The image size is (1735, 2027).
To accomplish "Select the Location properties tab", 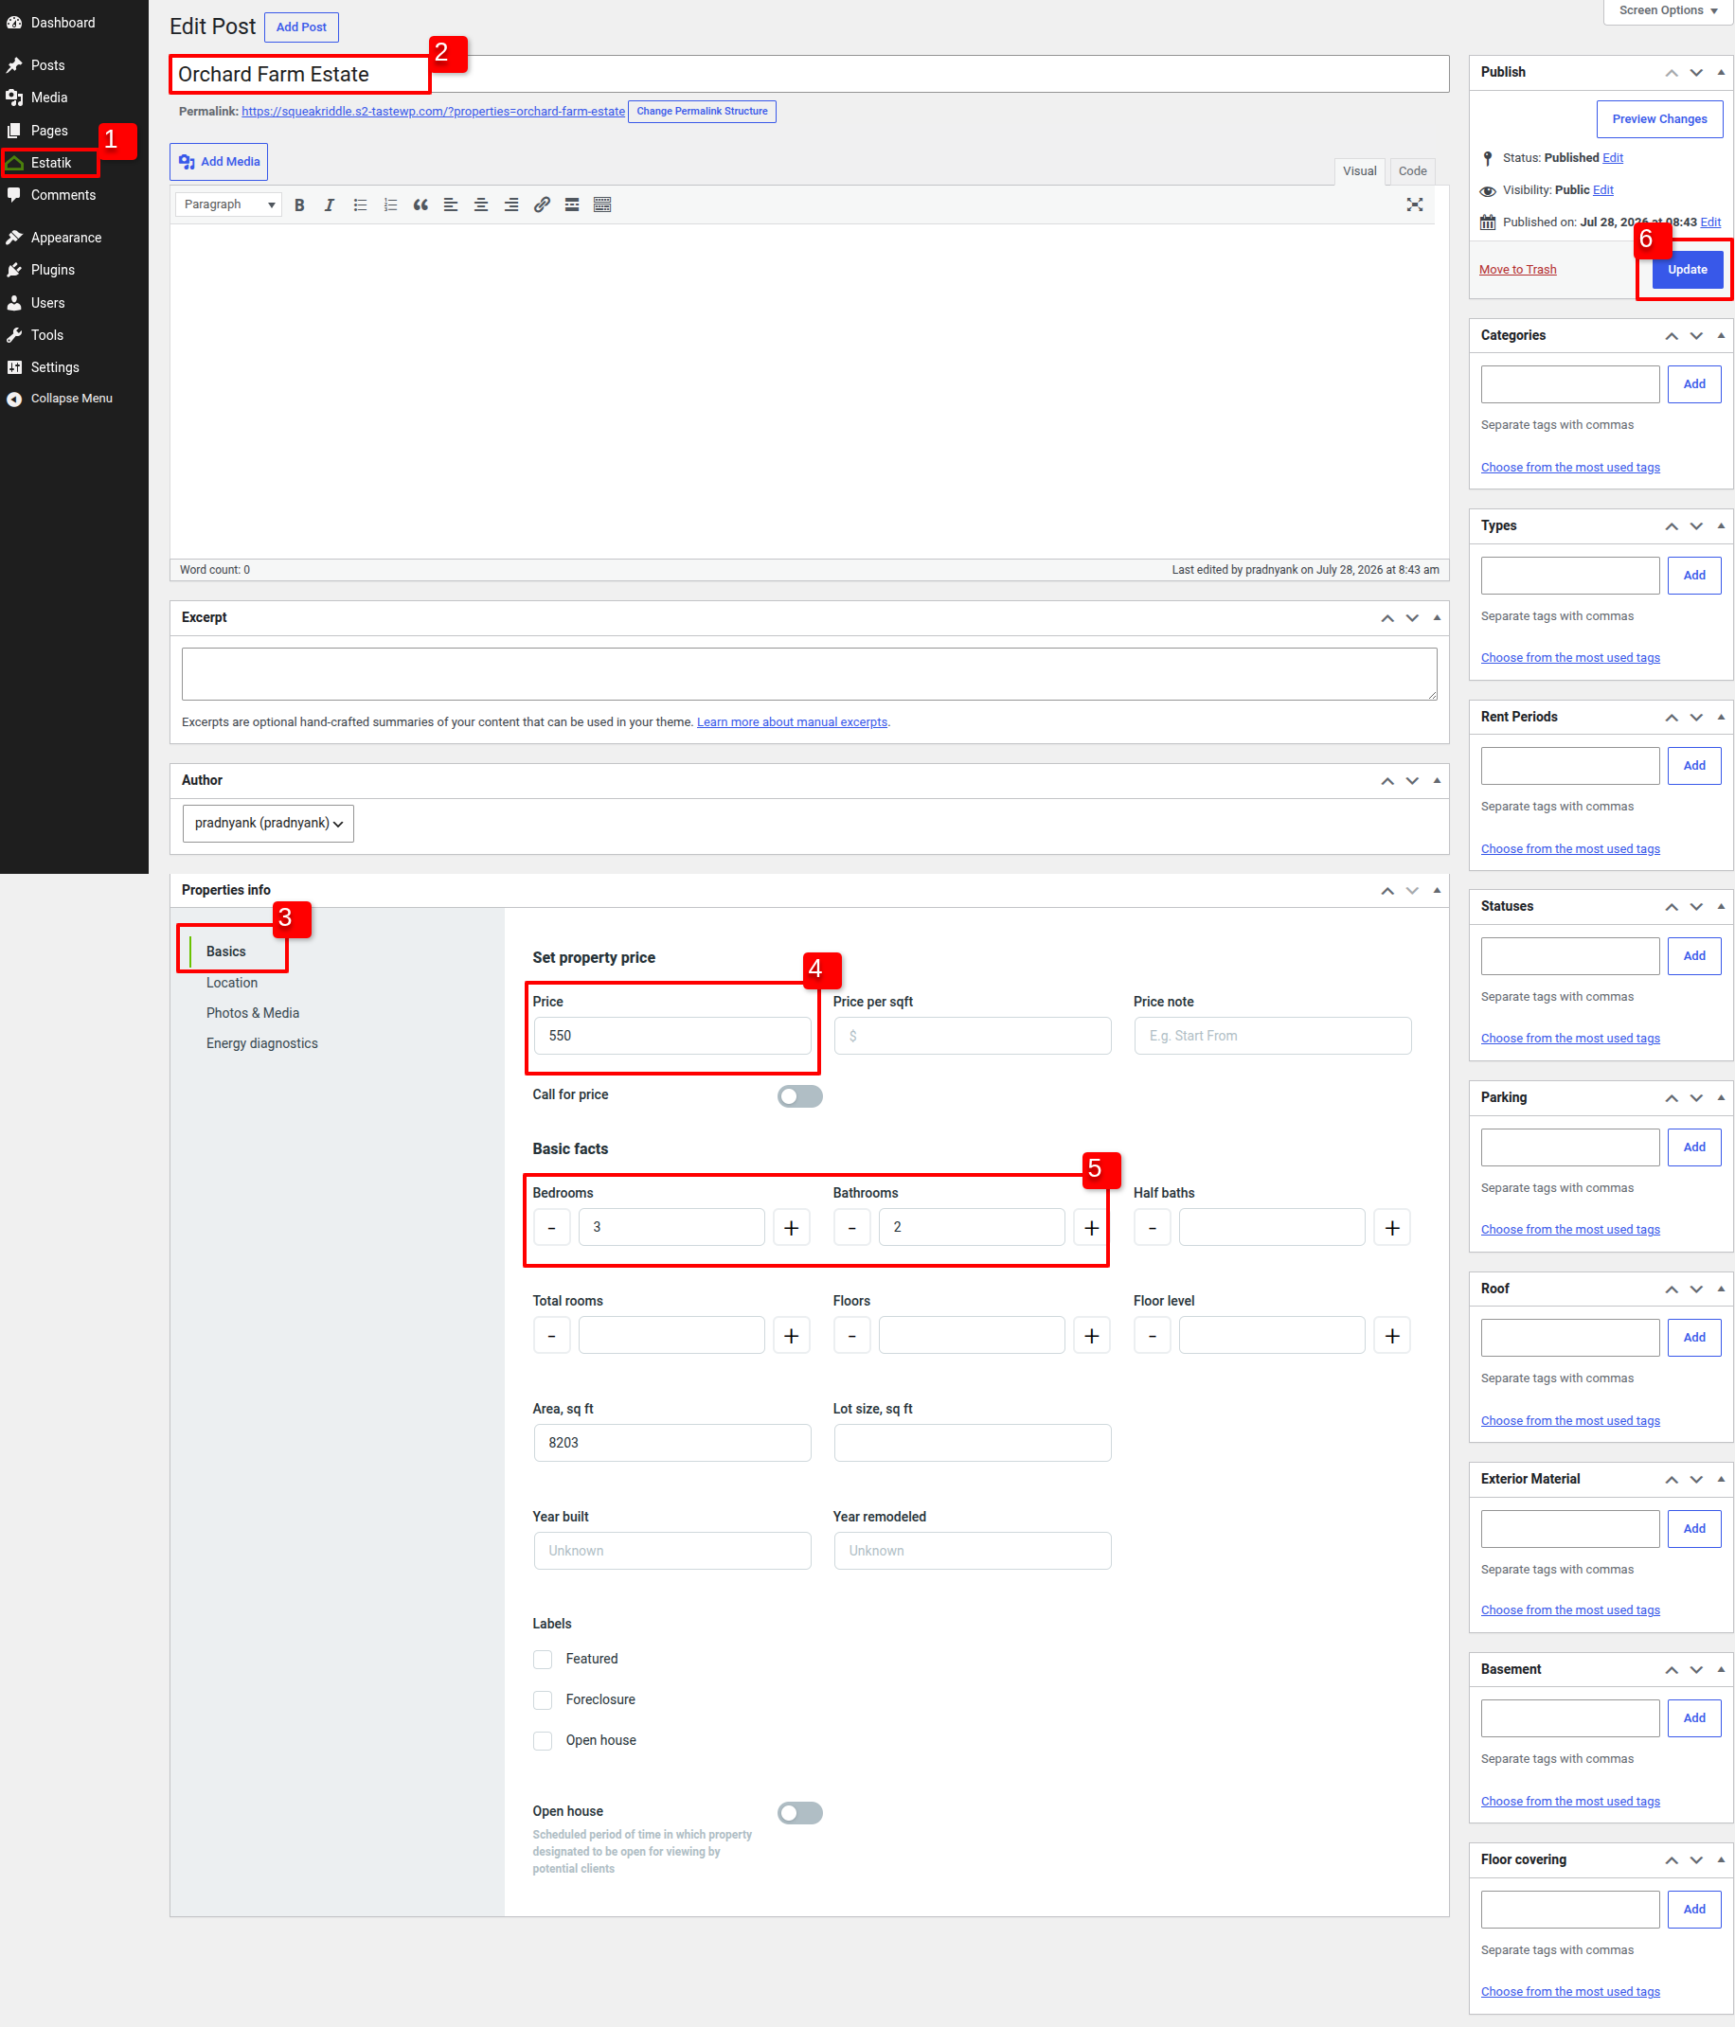I will pos(232,983).
